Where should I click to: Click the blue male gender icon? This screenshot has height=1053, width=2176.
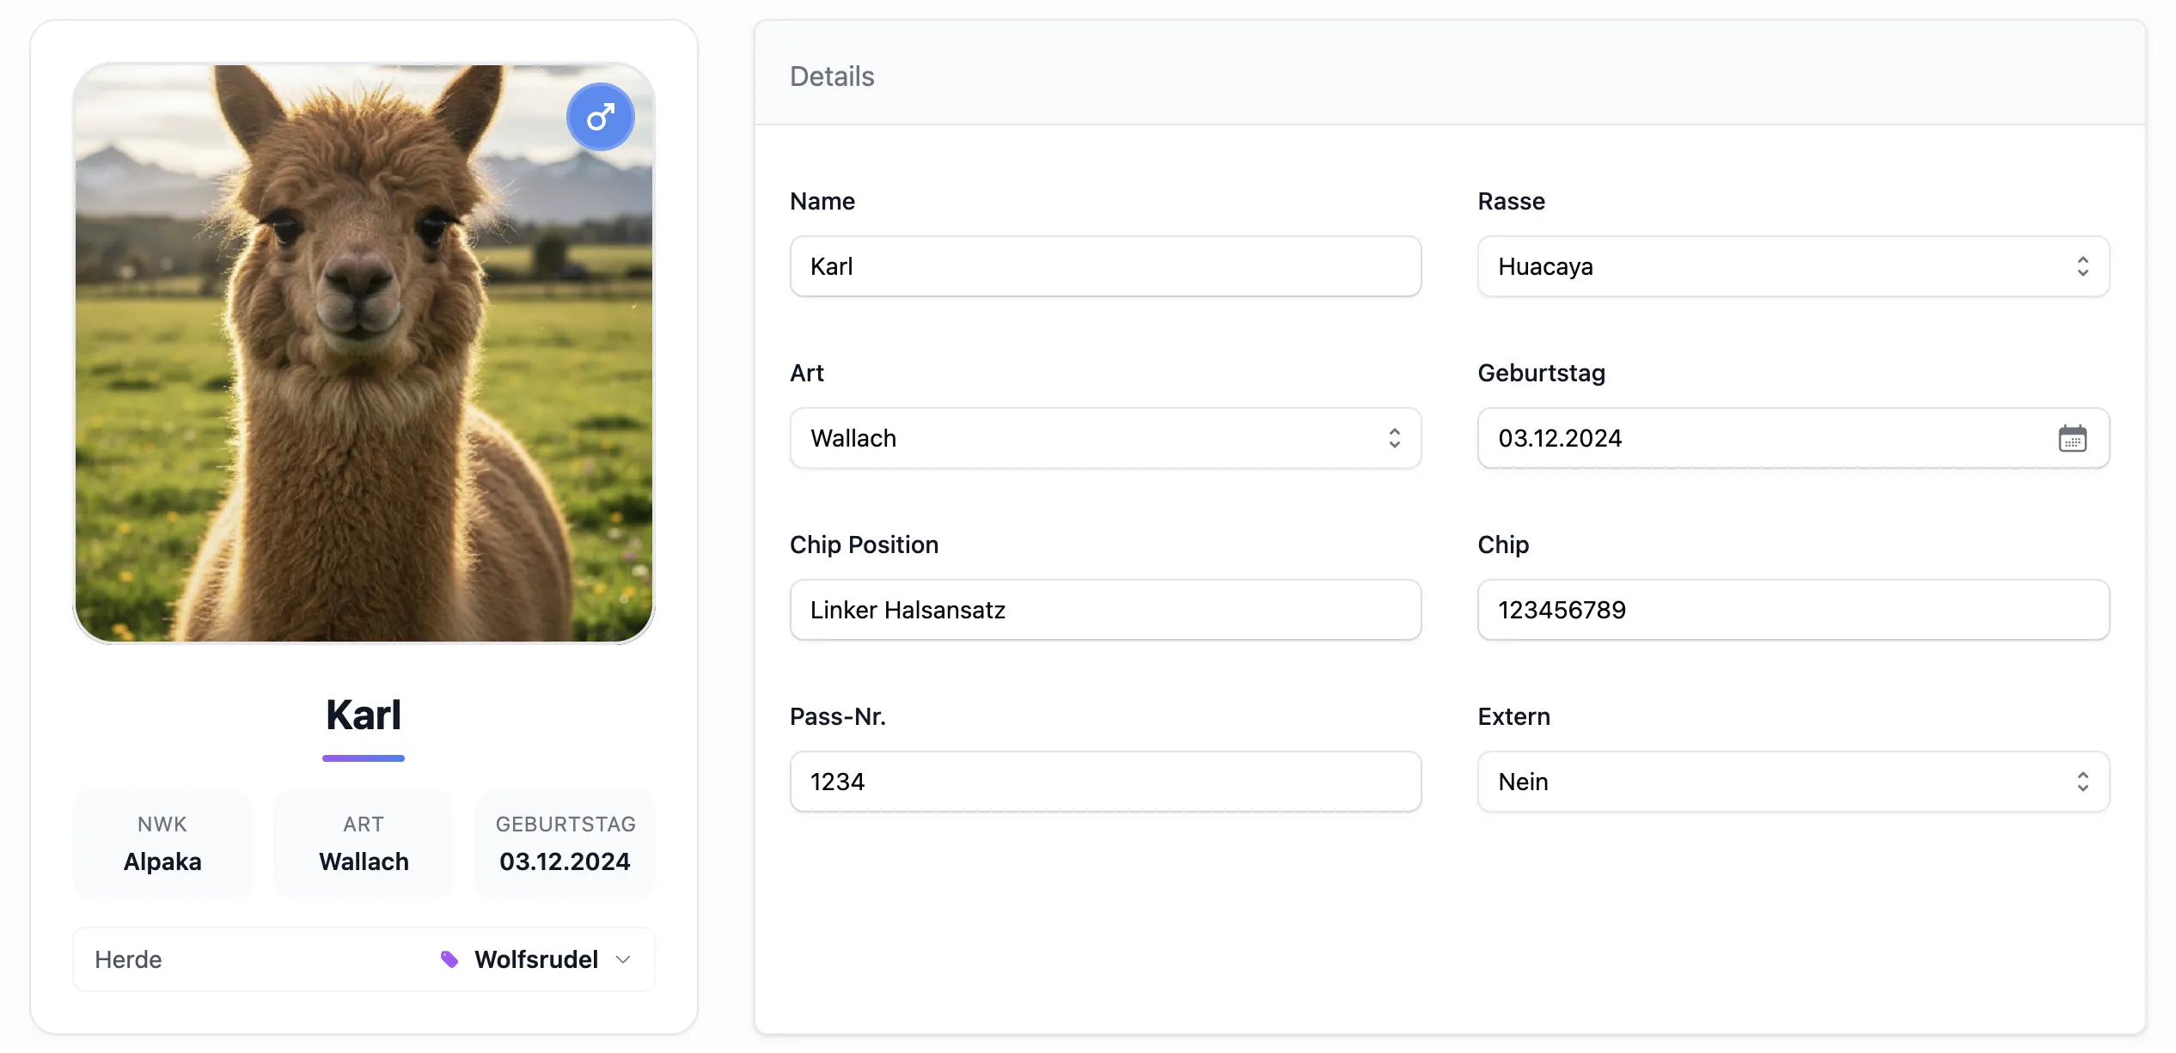[600, 117]
